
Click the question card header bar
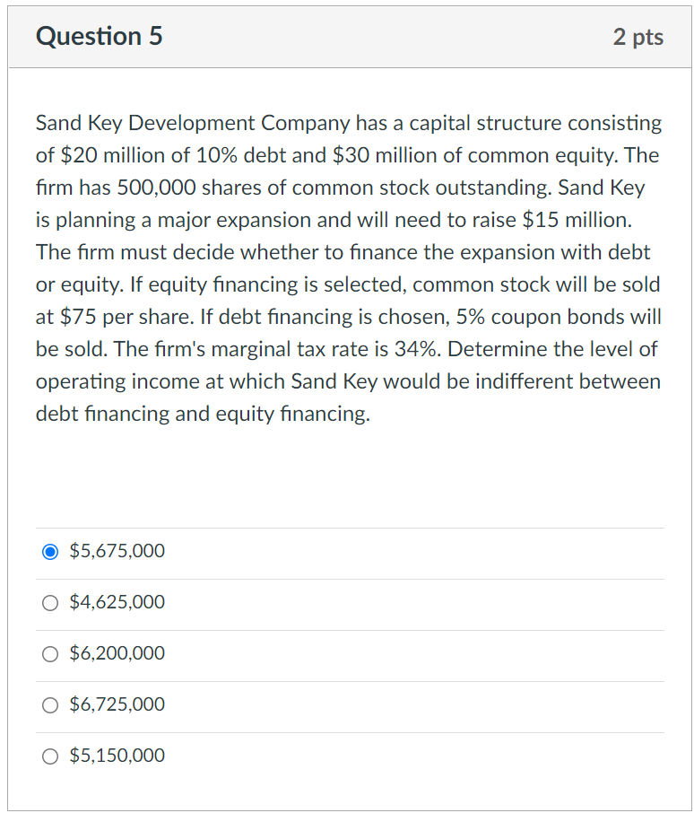coord(347,37)
